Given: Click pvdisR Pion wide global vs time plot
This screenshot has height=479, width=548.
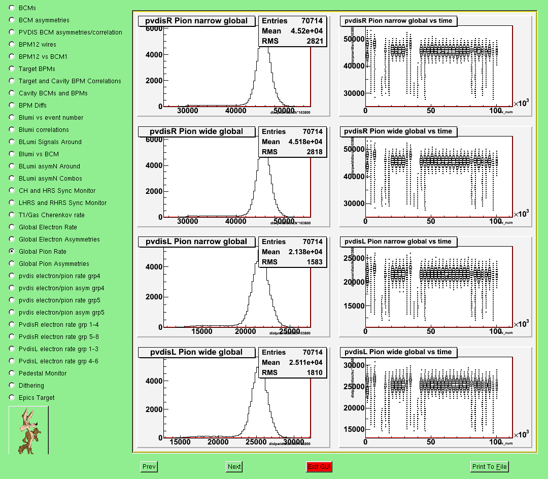Looking at the screenshot, I should [x=435, y=176].
